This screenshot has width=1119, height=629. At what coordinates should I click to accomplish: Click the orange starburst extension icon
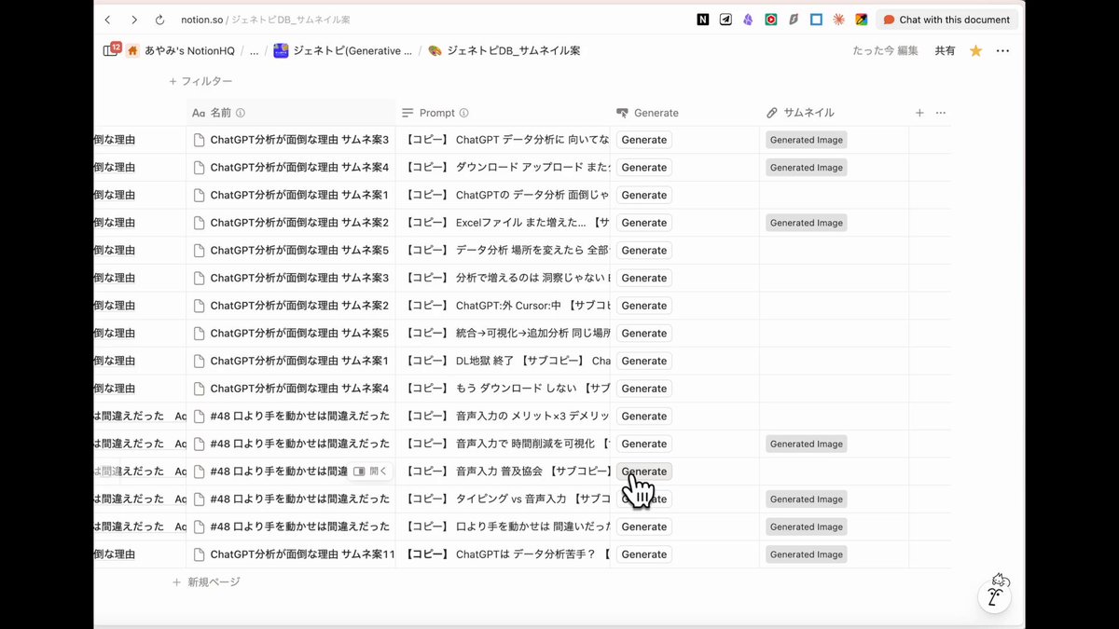click(x=839, y=20)
